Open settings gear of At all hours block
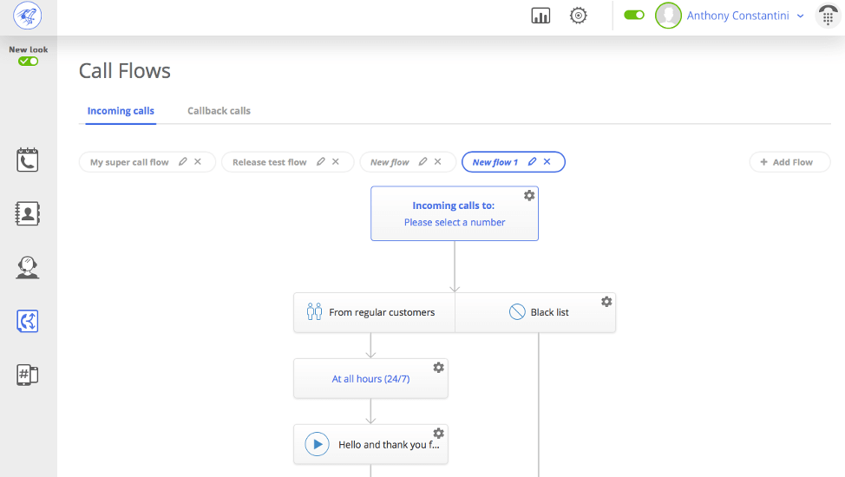 [x=439, y=368]
